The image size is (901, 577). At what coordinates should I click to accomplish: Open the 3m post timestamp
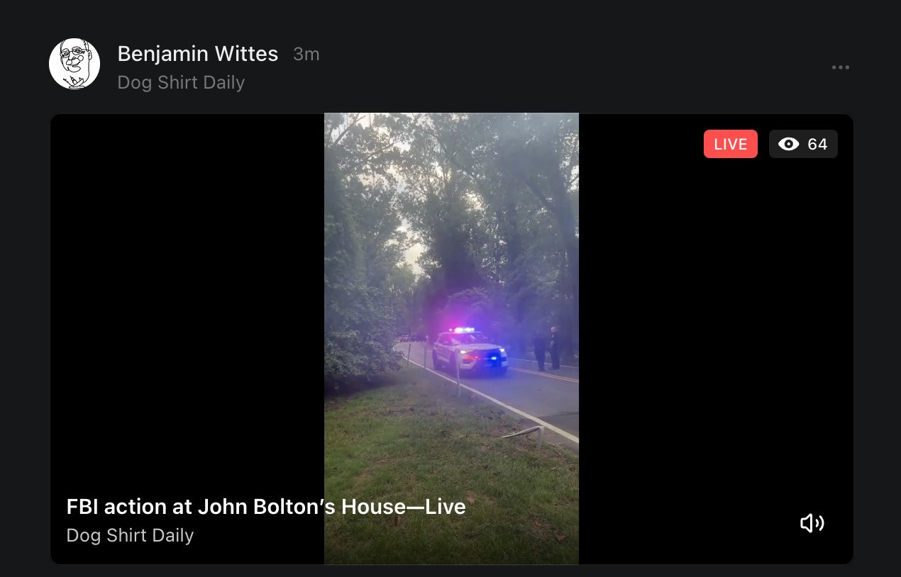coord(306,55)
